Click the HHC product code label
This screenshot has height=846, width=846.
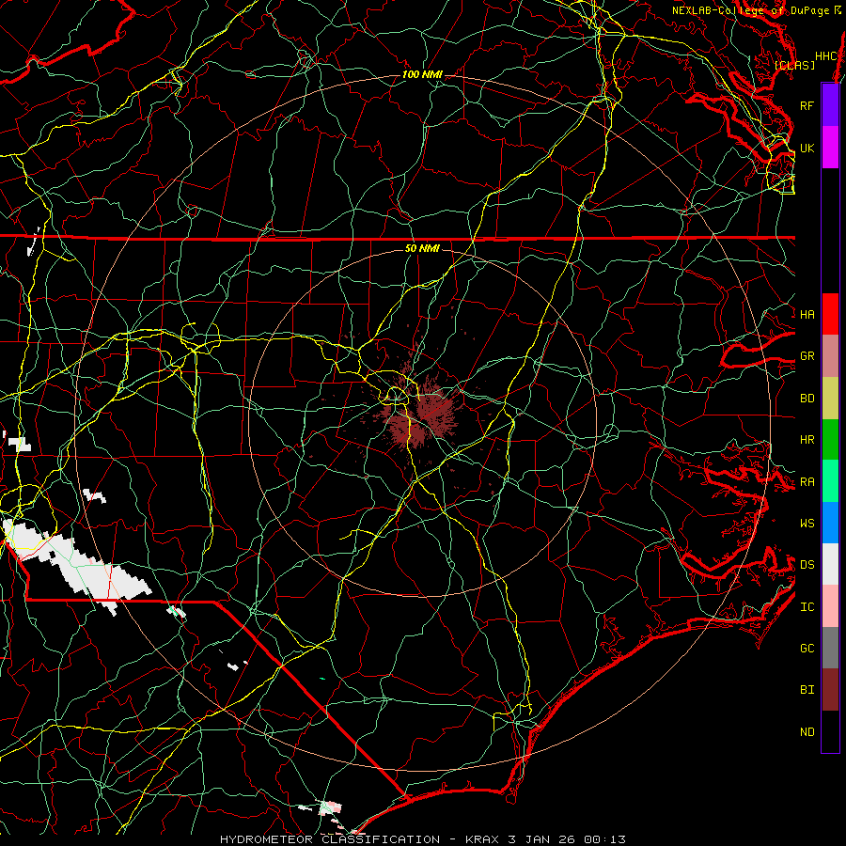pyautogui.click(x=825, y=56)
